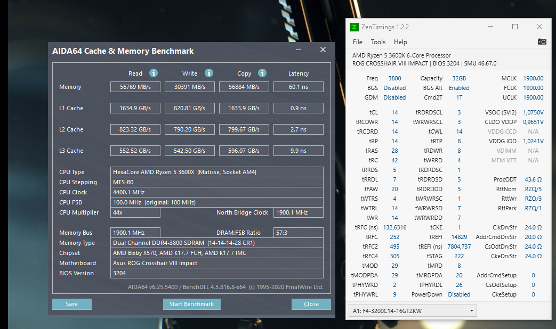Select CPU Stepping MTS-B0 field

pos(216,182)
